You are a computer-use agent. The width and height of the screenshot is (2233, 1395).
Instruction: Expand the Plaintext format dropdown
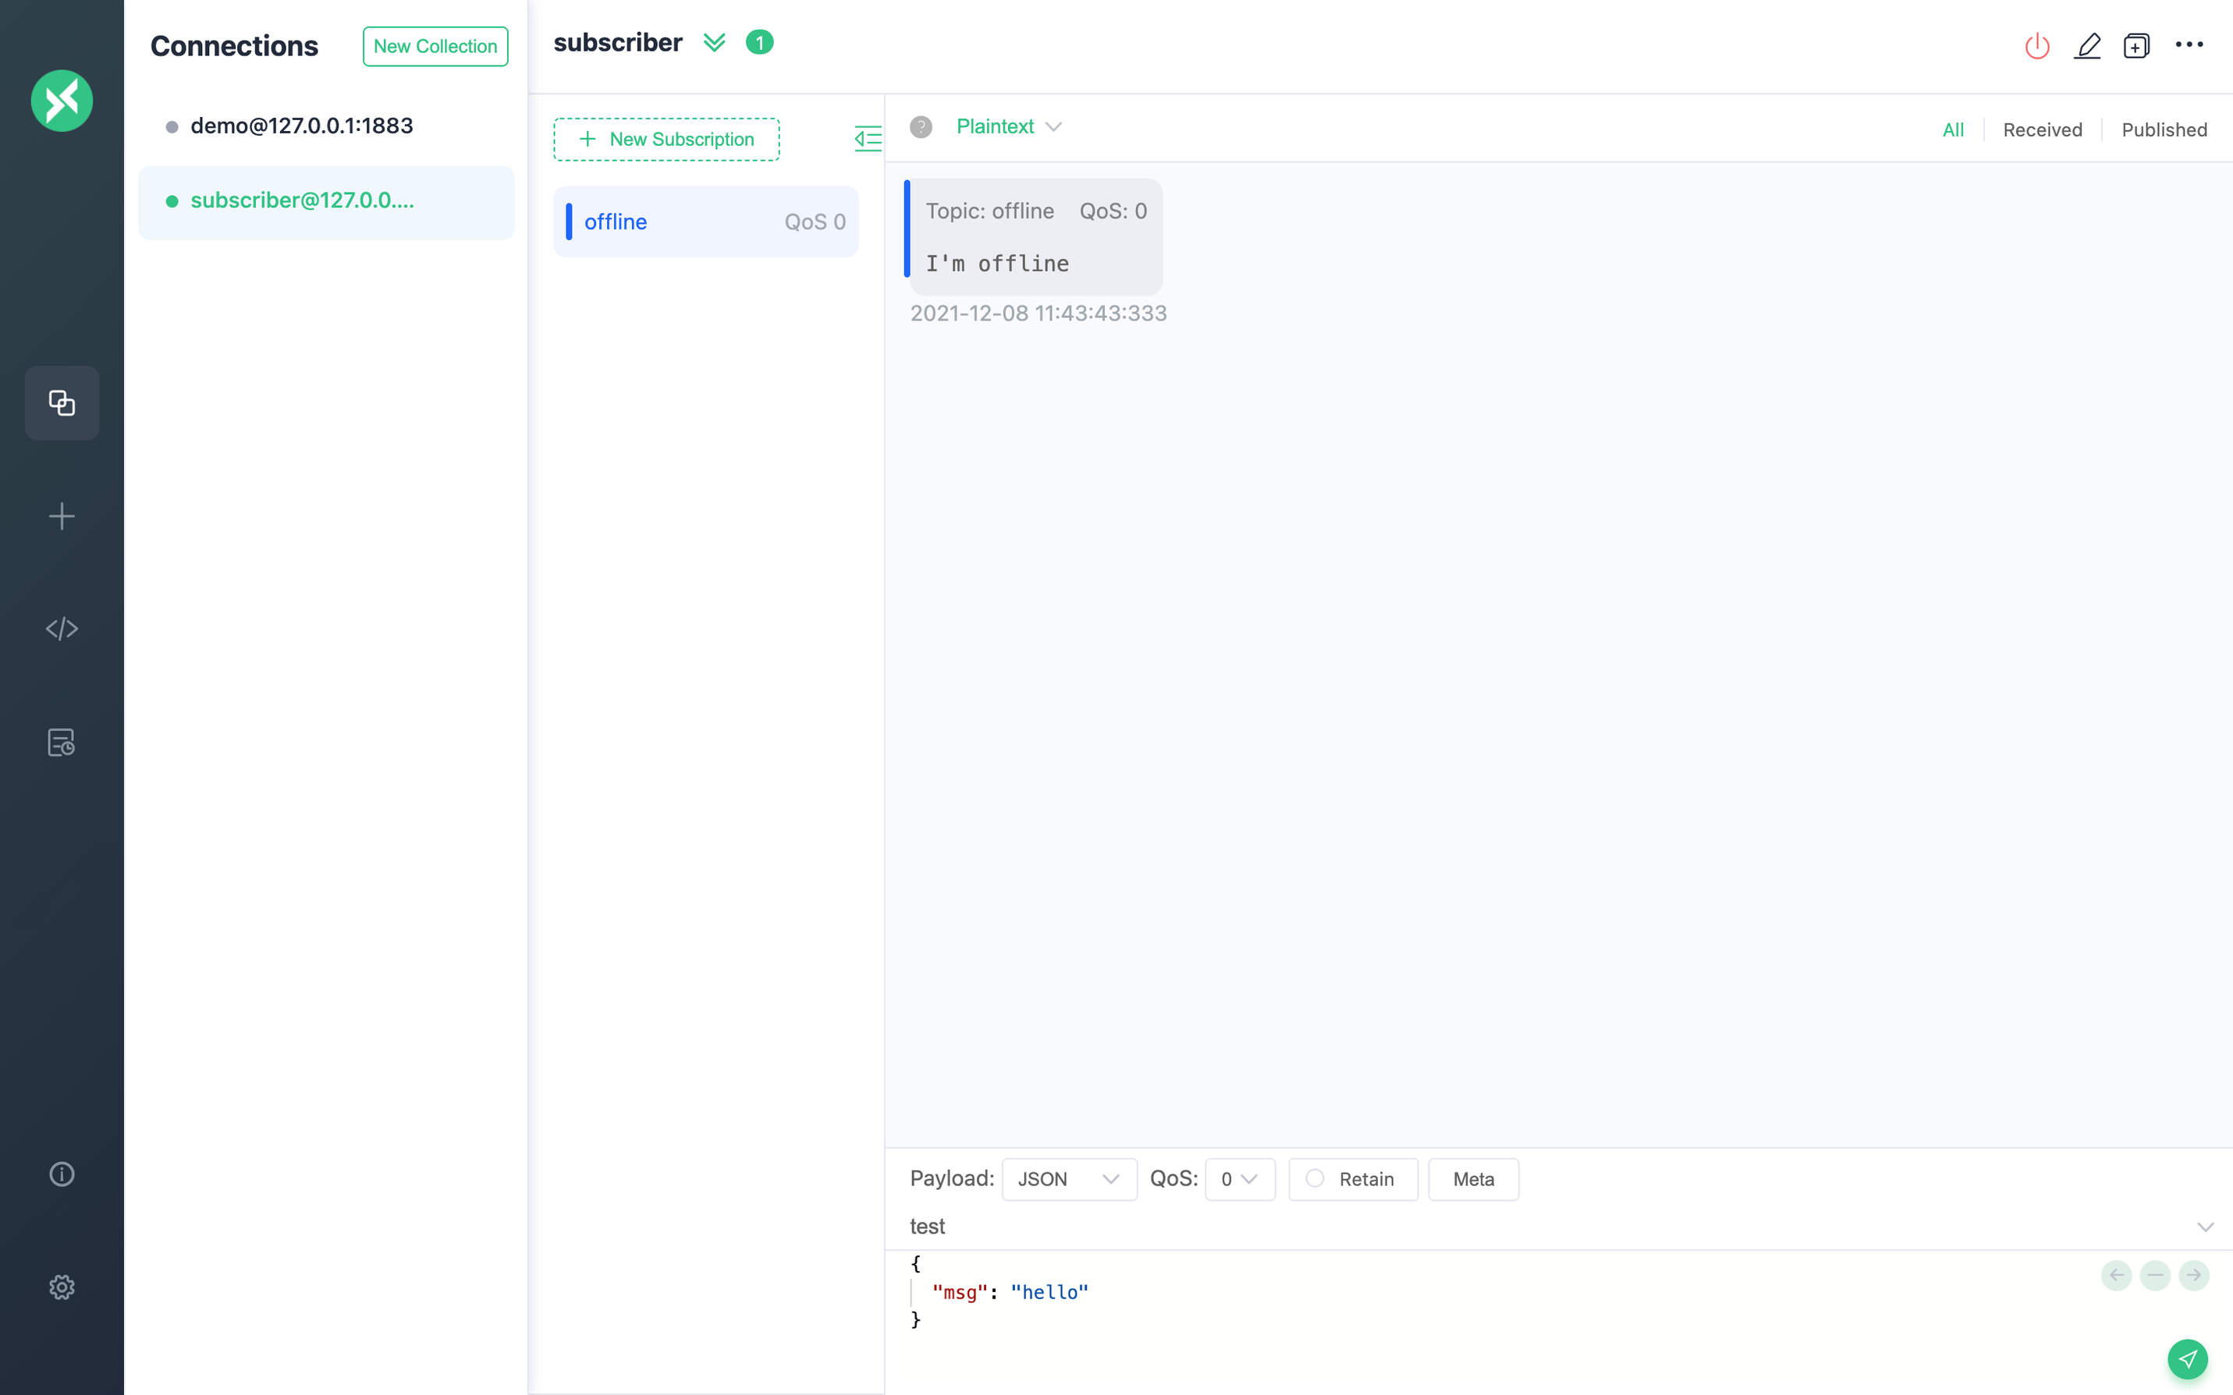[1009, 126]
